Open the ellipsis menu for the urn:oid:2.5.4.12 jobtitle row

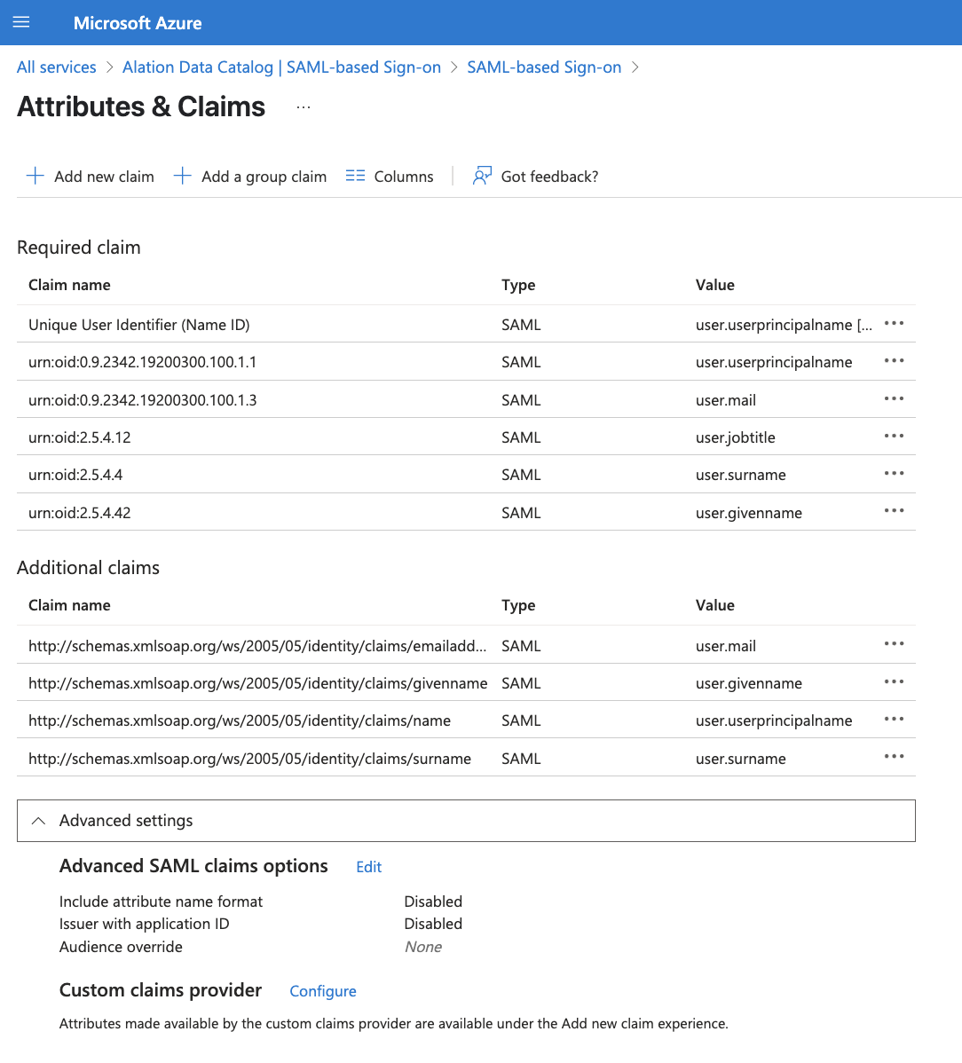point(895,436)
